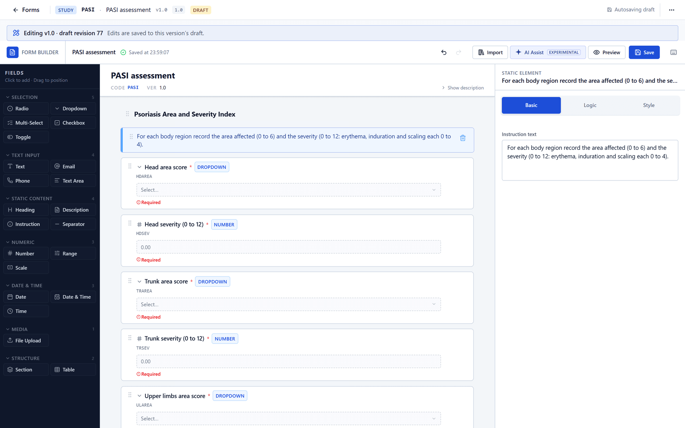The image size is (685, 428).
Task: Switch to the Style tab
Action: 649,105
